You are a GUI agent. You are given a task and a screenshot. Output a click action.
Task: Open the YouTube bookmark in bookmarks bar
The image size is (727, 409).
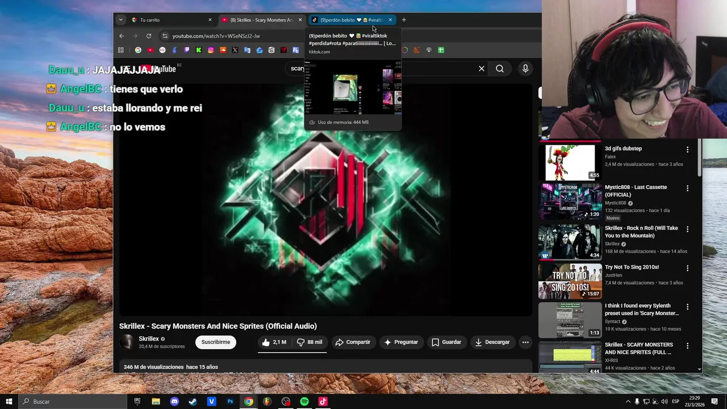[x=151, y=50]
